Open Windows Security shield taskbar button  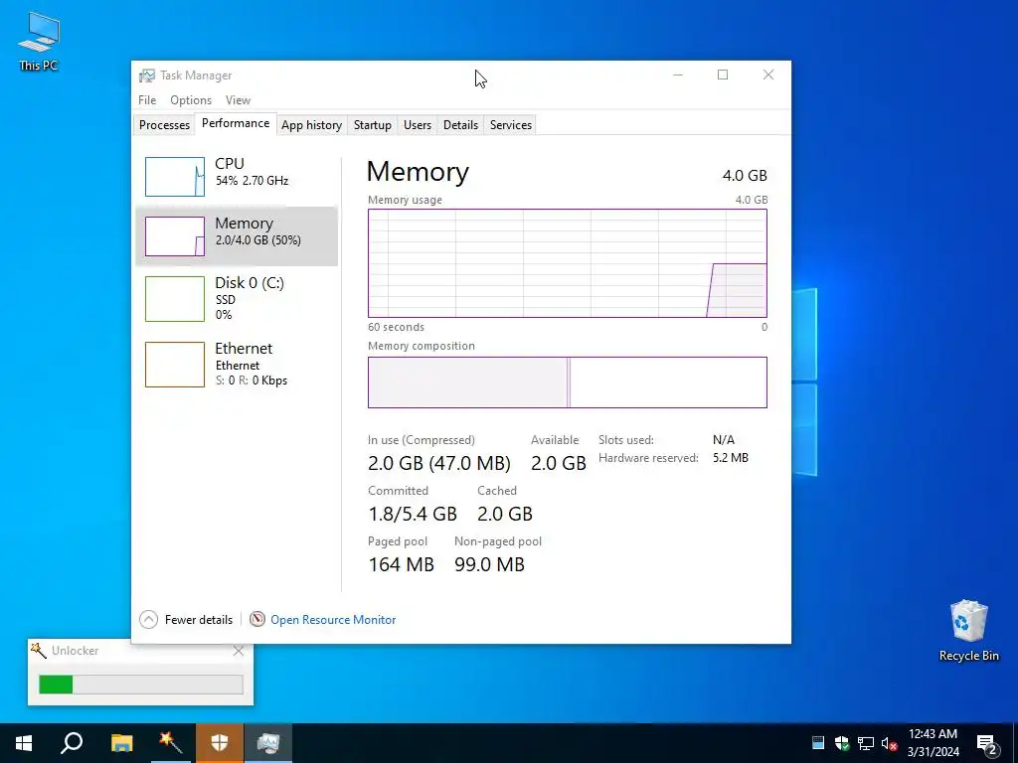(220, 743)
